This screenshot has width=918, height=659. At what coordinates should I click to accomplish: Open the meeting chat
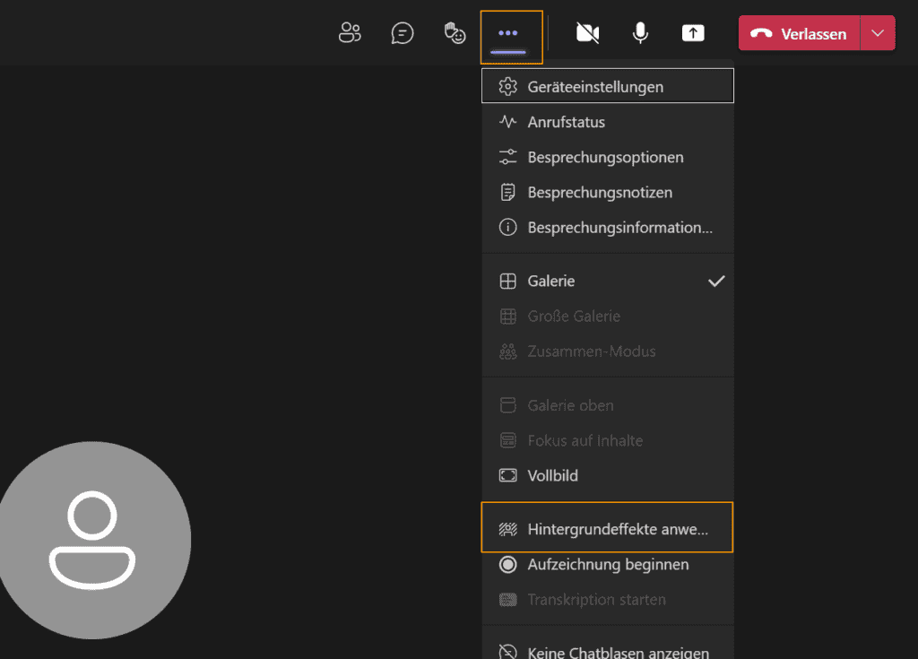tap(403, 33)
